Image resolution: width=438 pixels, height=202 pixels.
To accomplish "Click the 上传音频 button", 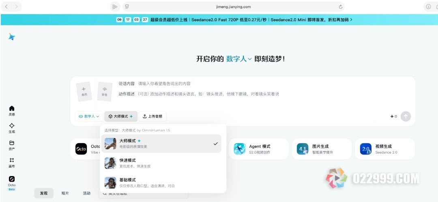I will [152, 116].
